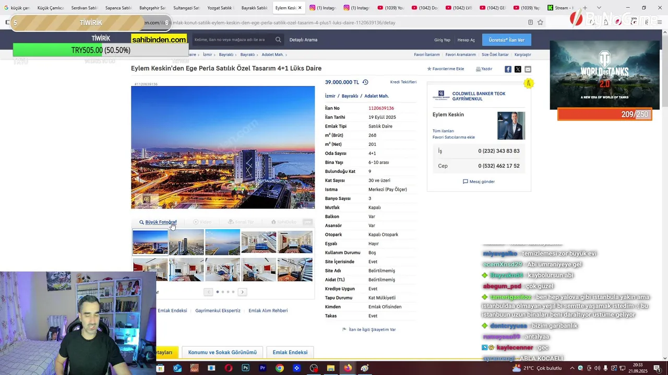Click the World of Tanks ad banner
Screen dimensions: 668x375
click(x=604, y=75)
